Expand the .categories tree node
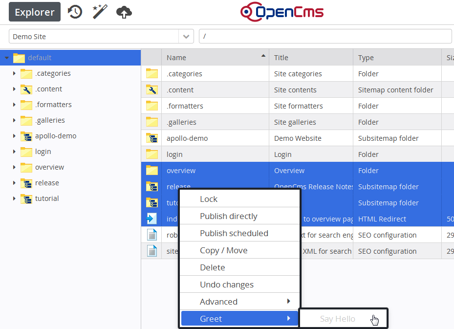Viewport: 454px width, 329px height. coord(14,73)
